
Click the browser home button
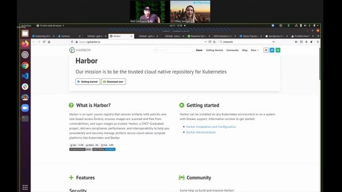point(49,42)
